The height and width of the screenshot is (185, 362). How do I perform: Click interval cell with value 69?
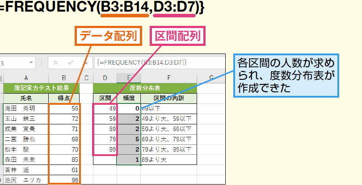(105, 129)
